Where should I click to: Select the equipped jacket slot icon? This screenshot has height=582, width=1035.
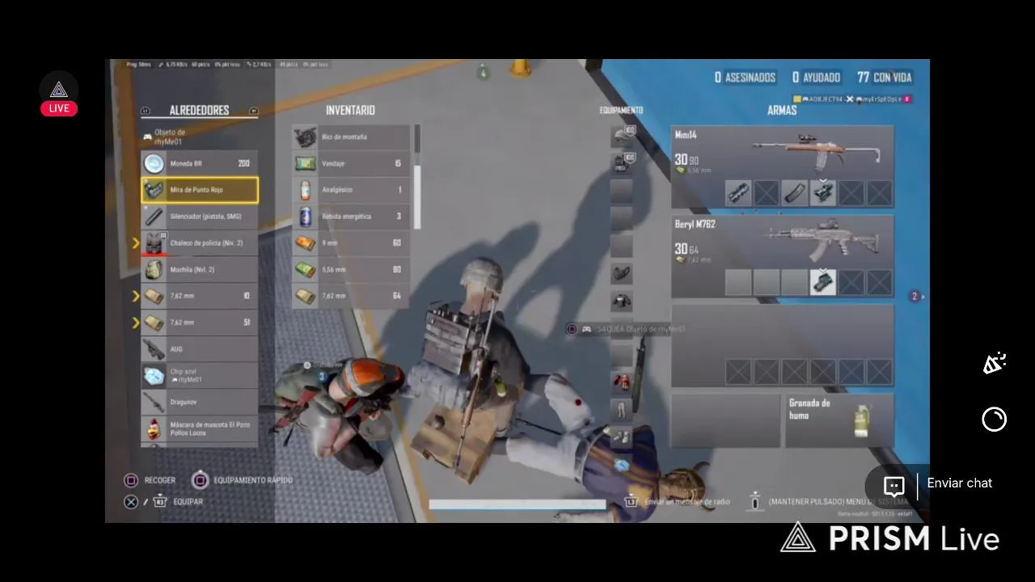click(x=622, y=302)
